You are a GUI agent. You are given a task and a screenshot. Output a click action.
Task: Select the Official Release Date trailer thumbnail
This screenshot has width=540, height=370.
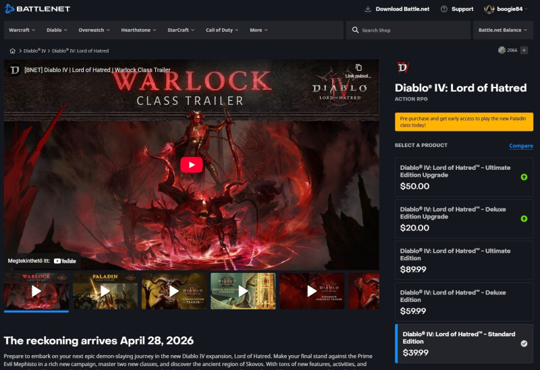[243, 291]
